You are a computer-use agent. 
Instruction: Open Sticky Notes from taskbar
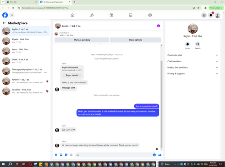click(x=40, y=164)
